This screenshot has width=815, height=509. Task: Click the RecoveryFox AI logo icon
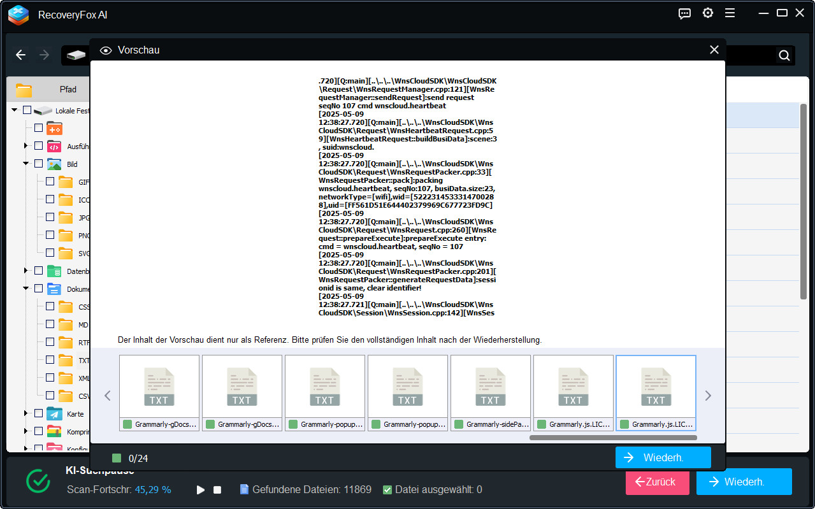18,15
